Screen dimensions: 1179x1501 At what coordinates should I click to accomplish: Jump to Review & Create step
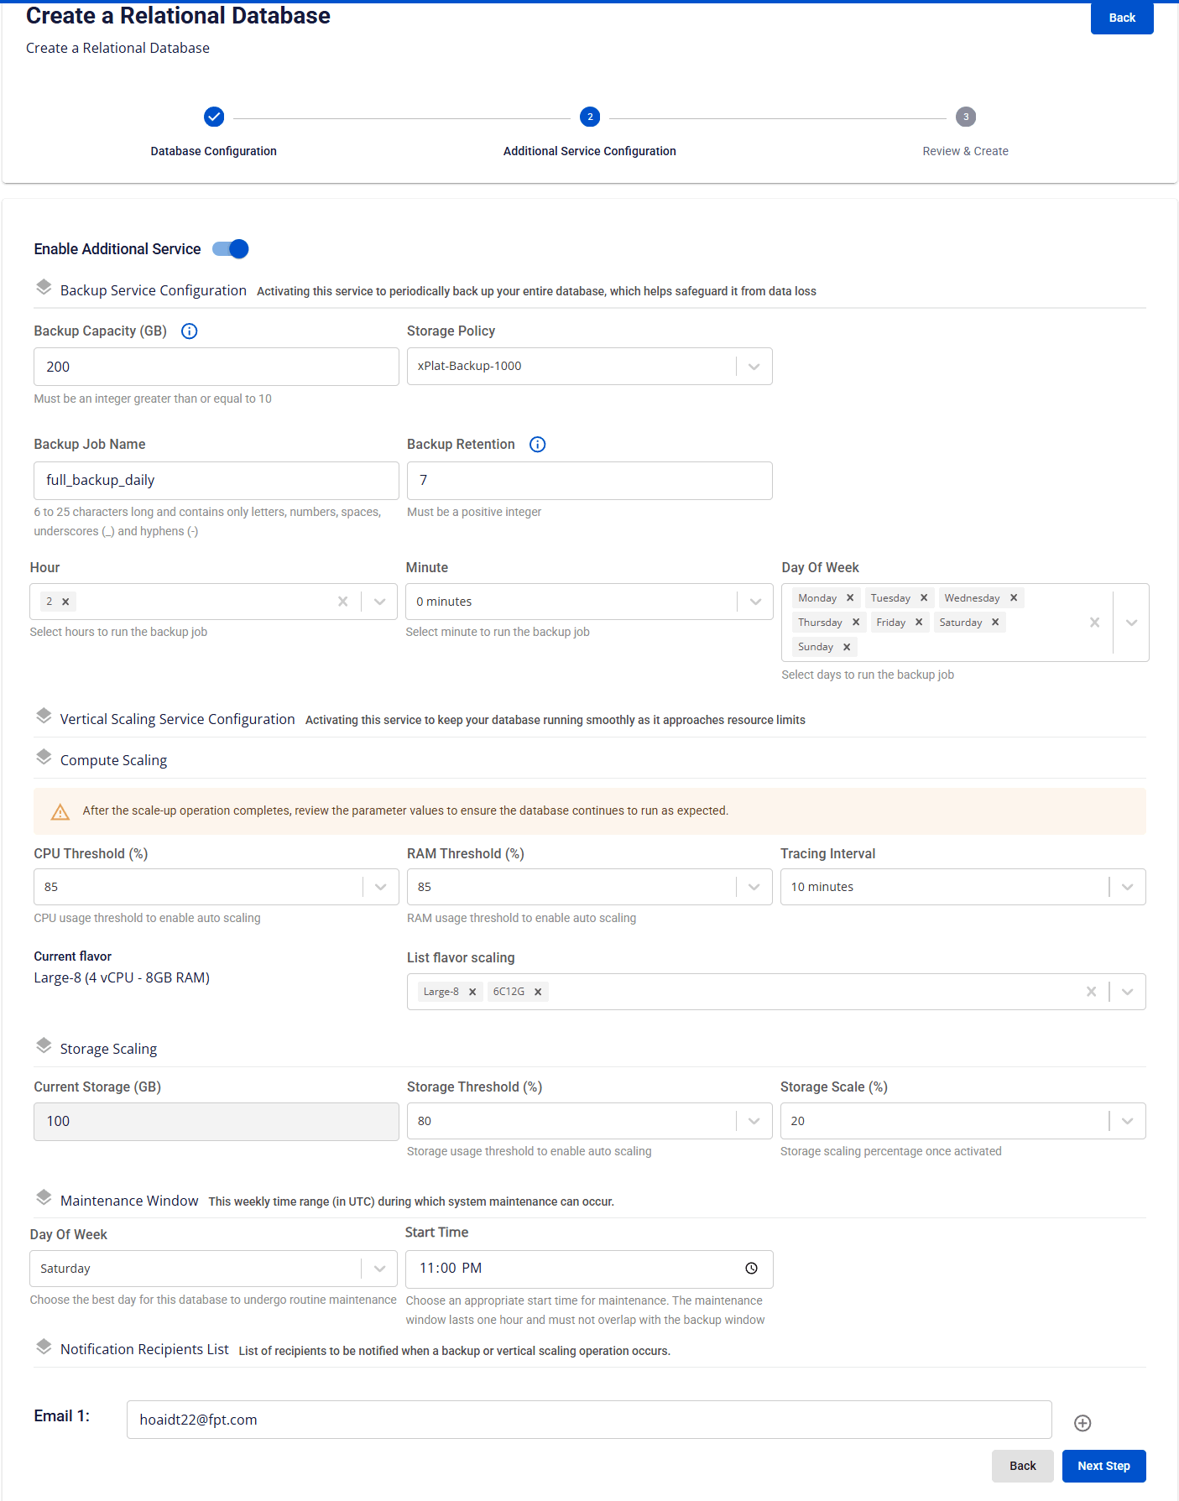[x=966, y=117]
